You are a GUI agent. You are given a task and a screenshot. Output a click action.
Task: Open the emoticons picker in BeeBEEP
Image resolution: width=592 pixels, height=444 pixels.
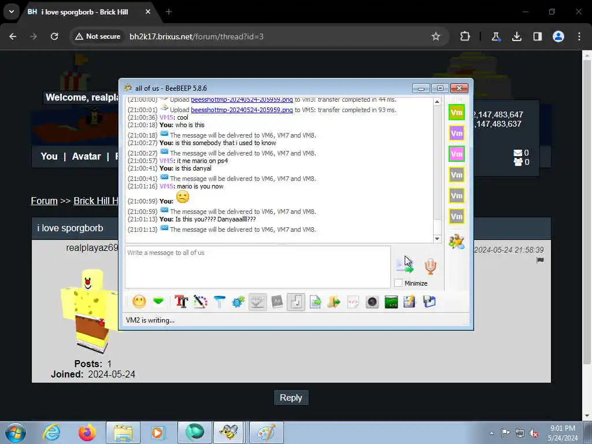pyautogui.click(x=139, y=302)
